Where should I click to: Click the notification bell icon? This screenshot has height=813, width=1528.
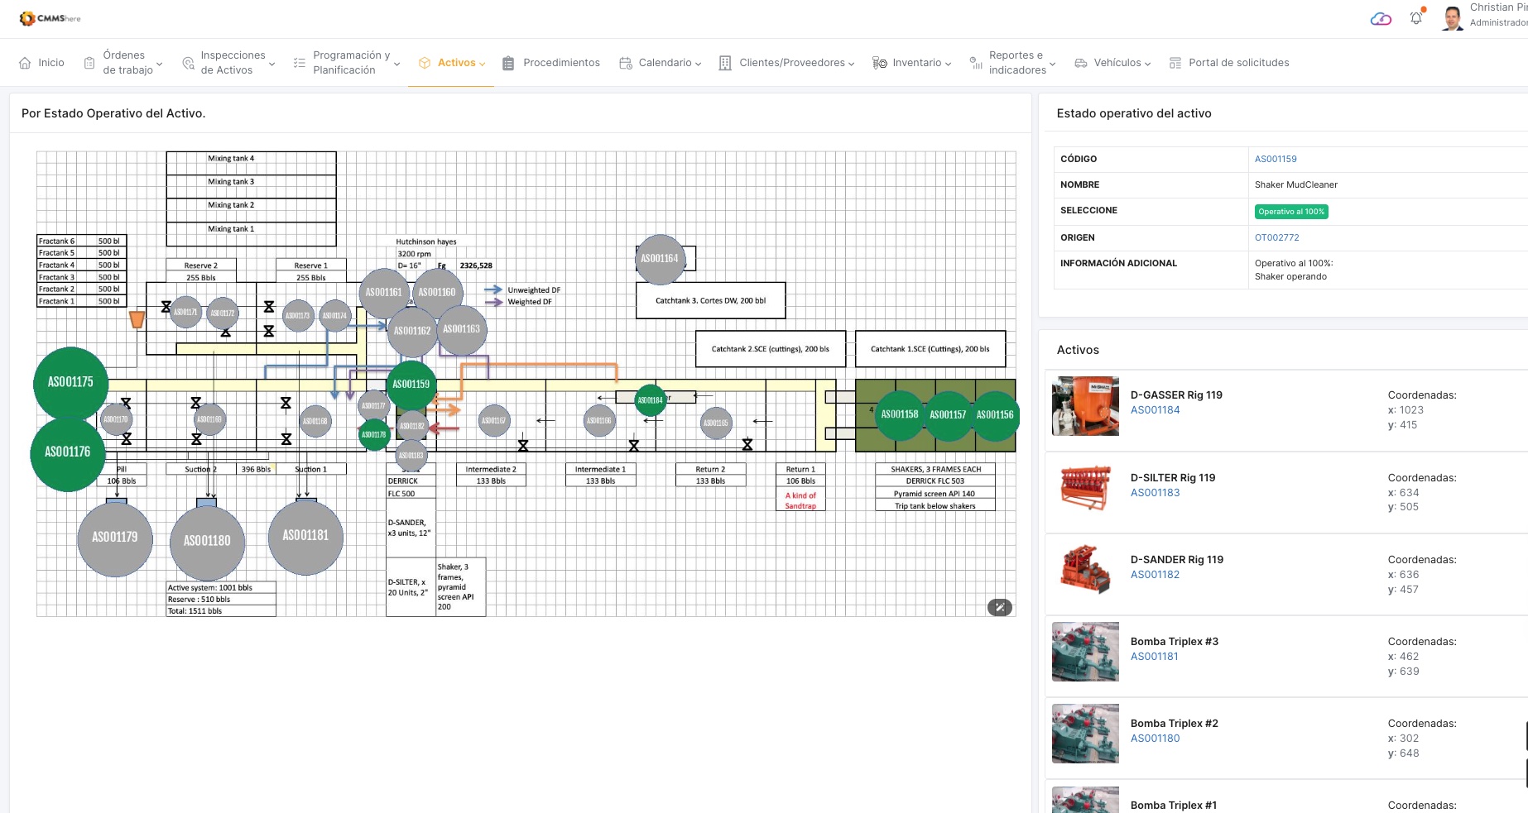click(x=1416, y=18)
